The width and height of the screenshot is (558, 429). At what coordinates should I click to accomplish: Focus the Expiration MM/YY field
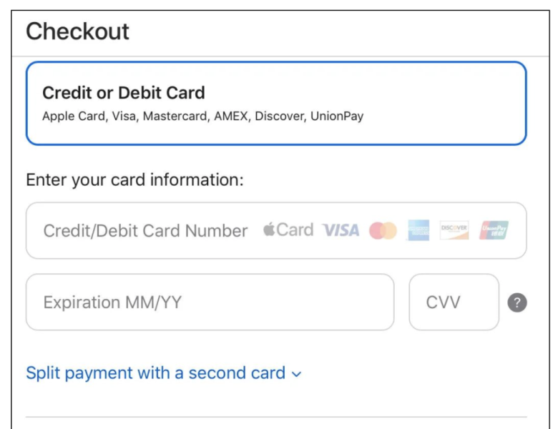pyautogui.click(x=210, y=302)
